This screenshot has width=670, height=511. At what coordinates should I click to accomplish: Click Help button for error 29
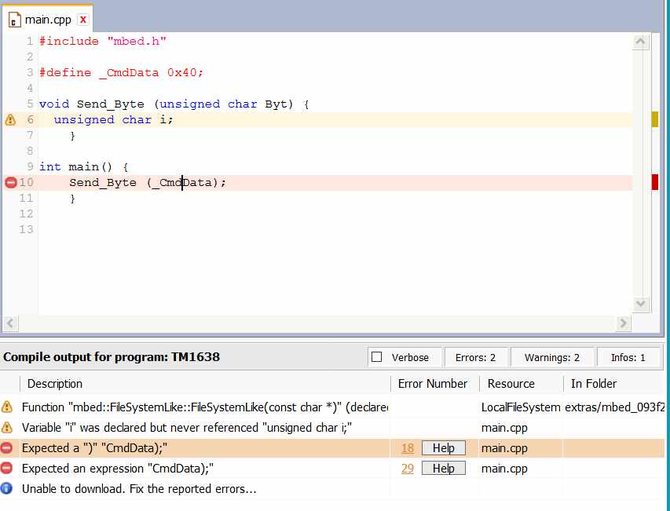[x=443, y=468]
